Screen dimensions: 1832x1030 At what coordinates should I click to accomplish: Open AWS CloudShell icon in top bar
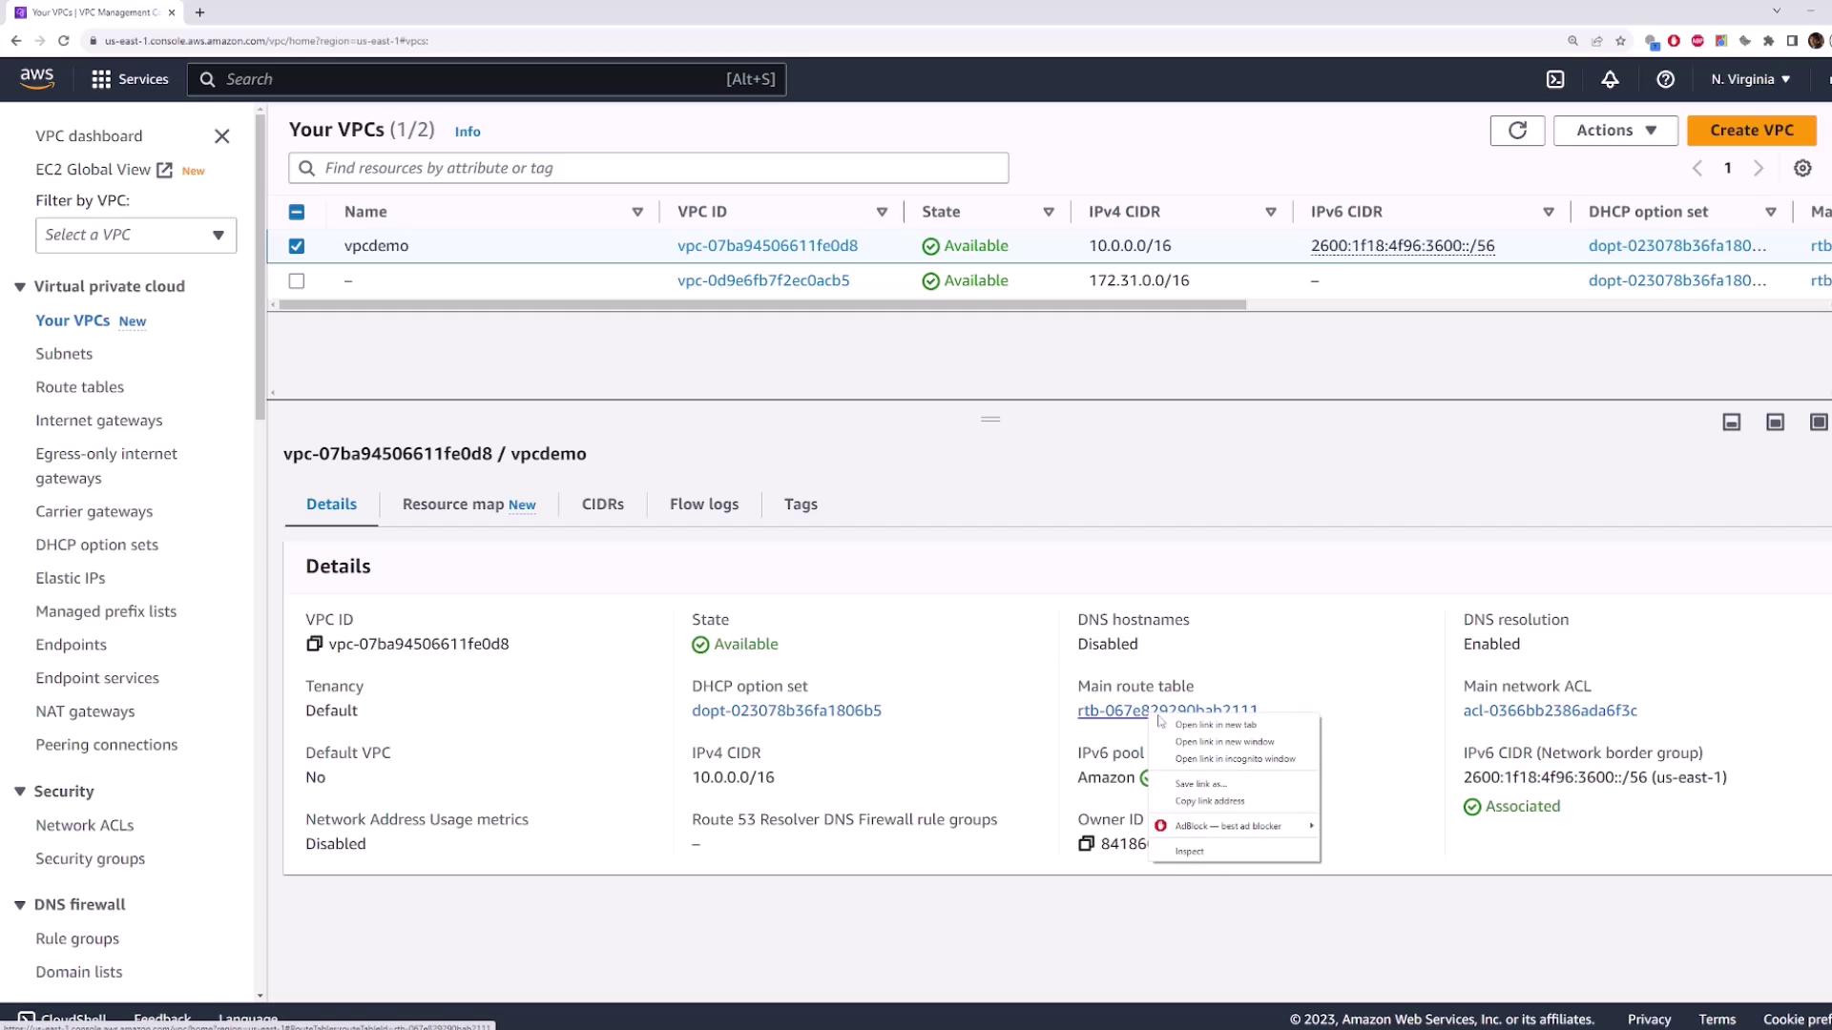point(1555,79)
